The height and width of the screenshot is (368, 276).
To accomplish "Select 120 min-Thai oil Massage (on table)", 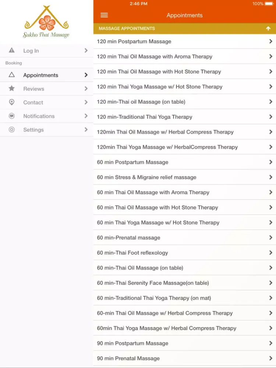I will (185, 102).
